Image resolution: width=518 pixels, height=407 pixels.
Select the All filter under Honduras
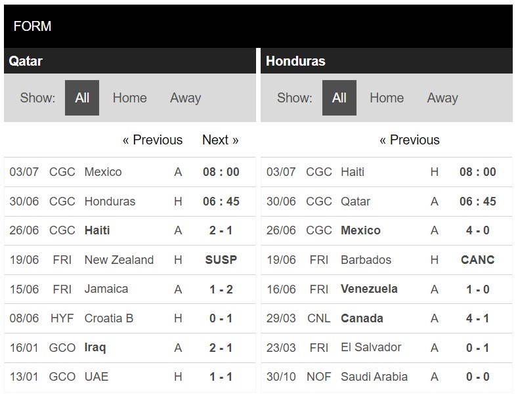(x=339, y=98)
